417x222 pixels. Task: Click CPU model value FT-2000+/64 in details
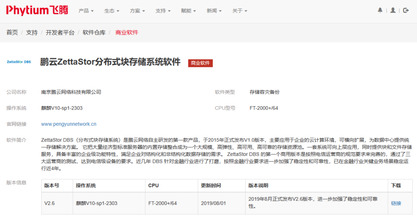[x=264, y=108]
